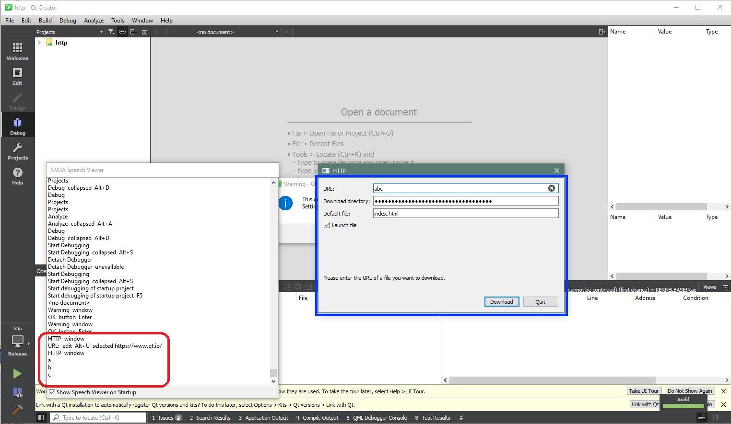The height and width of the screenshot is (424, 731).
Task: Open the Projects mode wrench icon
Action: tap(17, 151)
